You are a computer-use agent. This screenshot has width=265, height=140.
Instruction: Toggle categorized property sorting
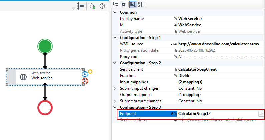(x=133, y=4)
